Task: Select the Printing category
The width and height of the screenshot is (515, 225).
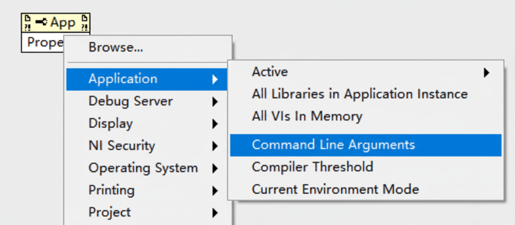Action: coord(111,190)
